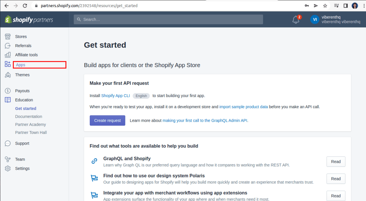
Task: Open the Apps menu item
Action: pos(21,65)
